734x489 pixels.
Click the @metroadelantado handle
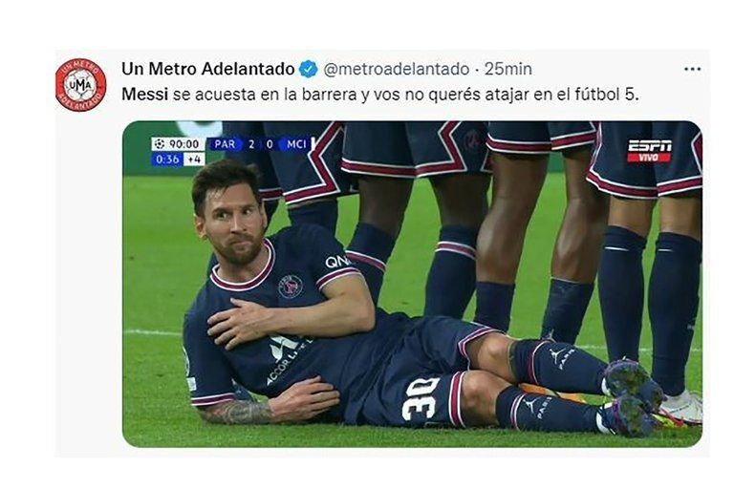click(396, 70)
